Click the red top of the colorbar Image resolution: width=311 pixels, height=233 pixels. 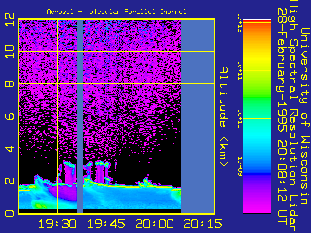point(257,21)
